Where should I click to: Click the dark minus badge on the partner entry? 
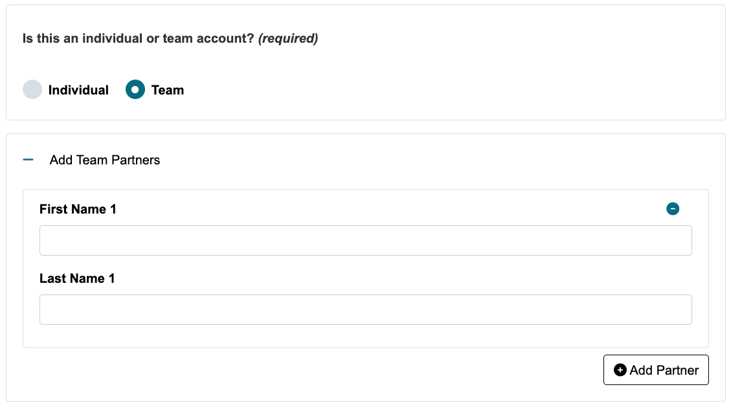[x=673, y=208]
